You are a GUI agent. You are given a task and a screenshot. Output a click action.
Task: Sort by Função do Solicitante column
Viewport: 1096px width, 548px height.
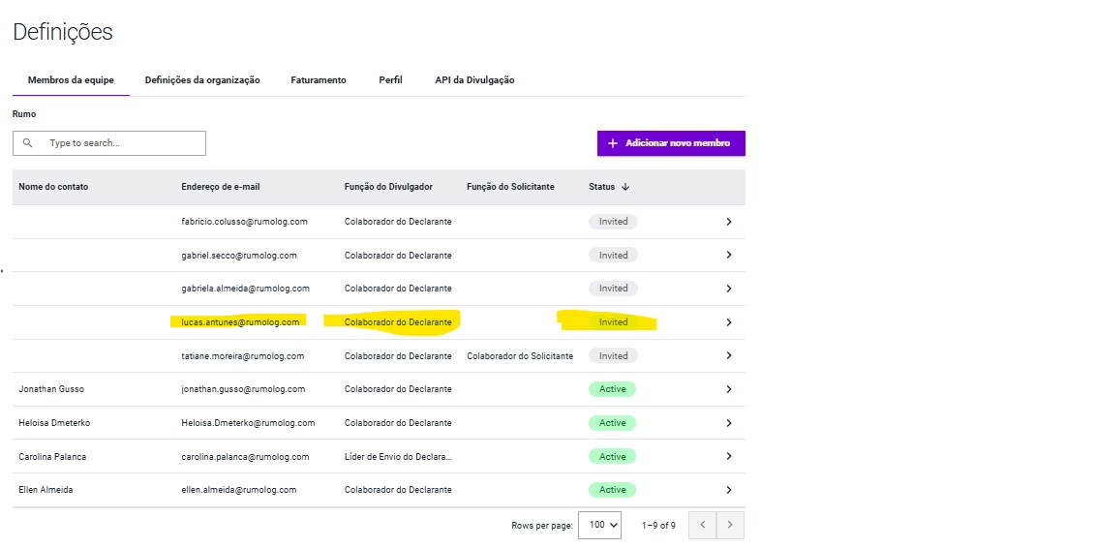511,187
